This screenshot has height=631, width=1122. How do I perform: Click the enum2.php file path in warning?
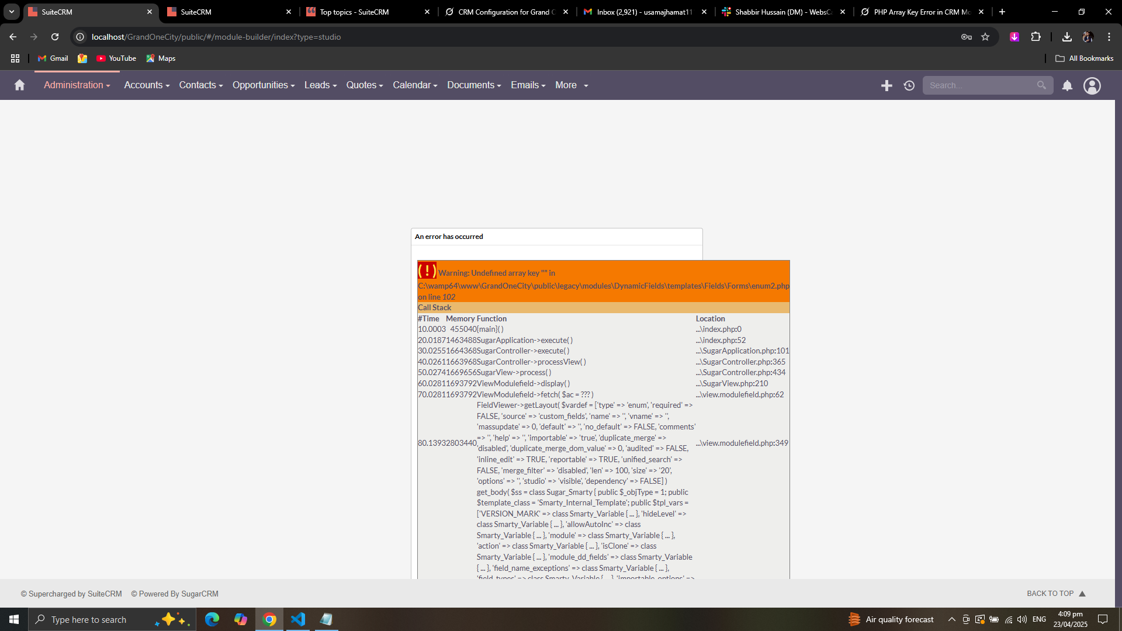[x=604, y=286]
